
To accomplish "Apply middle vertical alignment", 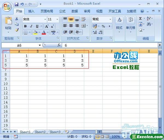I will point(71,19).
